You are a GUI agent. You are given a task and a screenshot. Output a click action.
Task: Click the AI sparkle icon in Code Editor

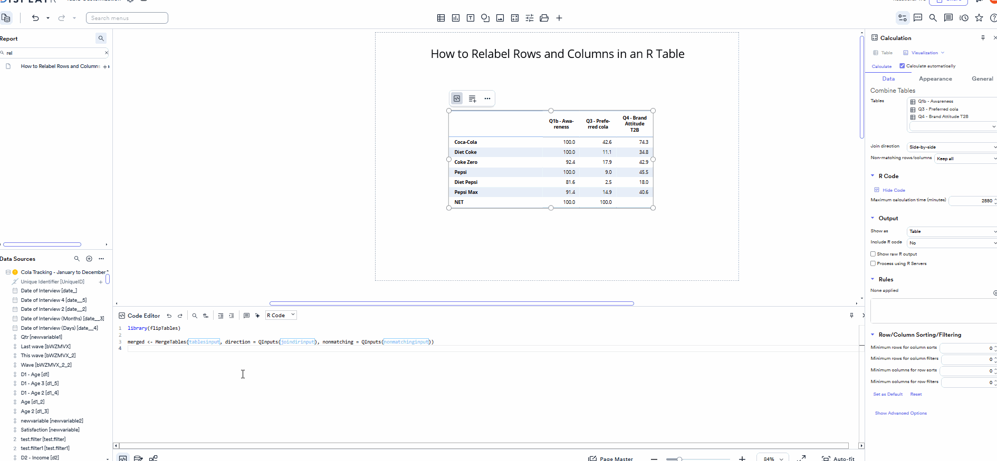click(257, 316)
